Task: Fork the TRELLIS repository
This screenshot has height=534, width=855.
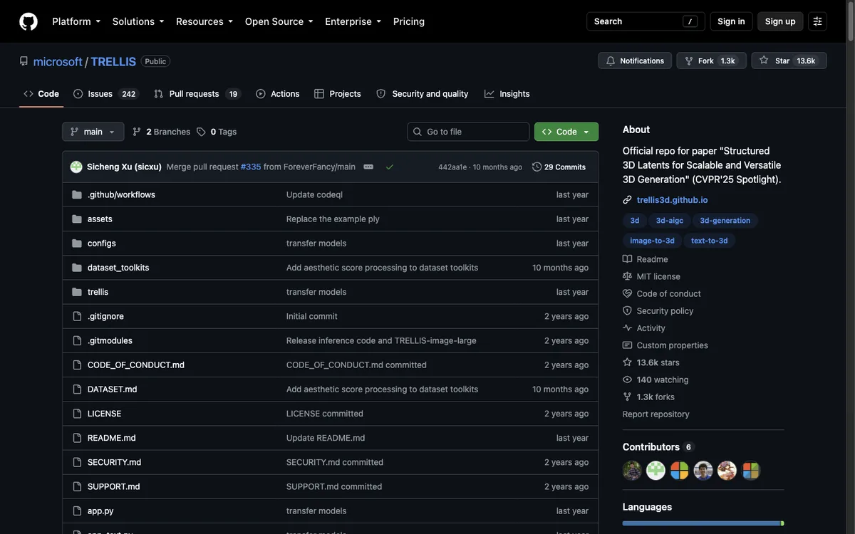Action: tap(711, 61)
